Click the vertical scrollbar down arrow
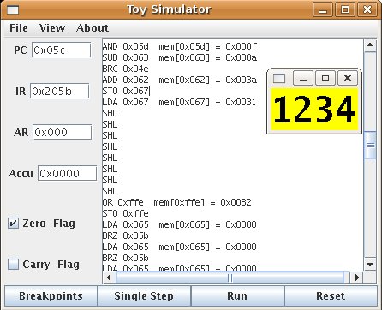 pos(370,265)
